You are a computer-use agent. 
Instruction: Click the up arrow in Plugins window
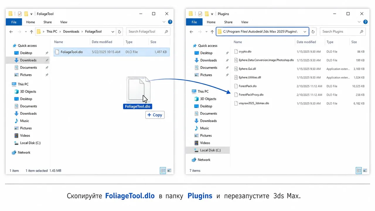(212, 32)
